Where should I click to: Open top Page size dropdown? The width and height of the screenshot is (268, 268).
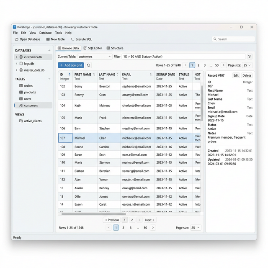click(x=247, y=65)
